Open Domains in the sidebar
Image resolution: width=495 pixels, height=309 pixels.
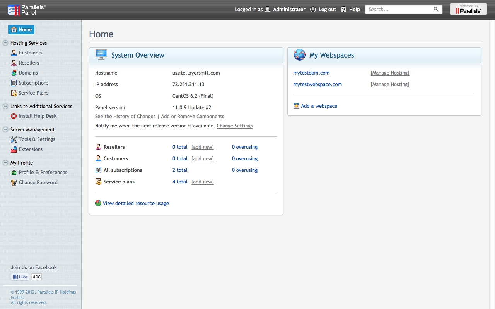pyautogui.click(x=28, y=73)
